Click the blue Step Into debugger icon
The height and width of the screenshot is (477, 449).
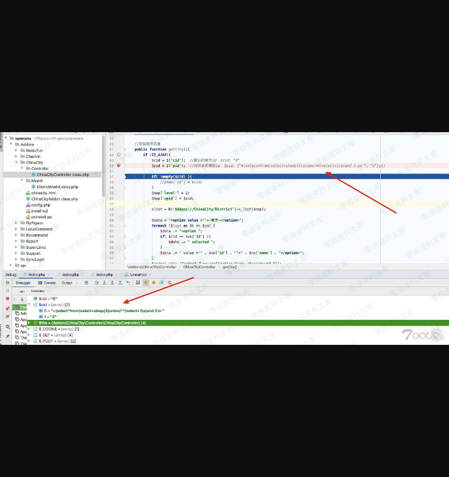click(x=104, y=283)
